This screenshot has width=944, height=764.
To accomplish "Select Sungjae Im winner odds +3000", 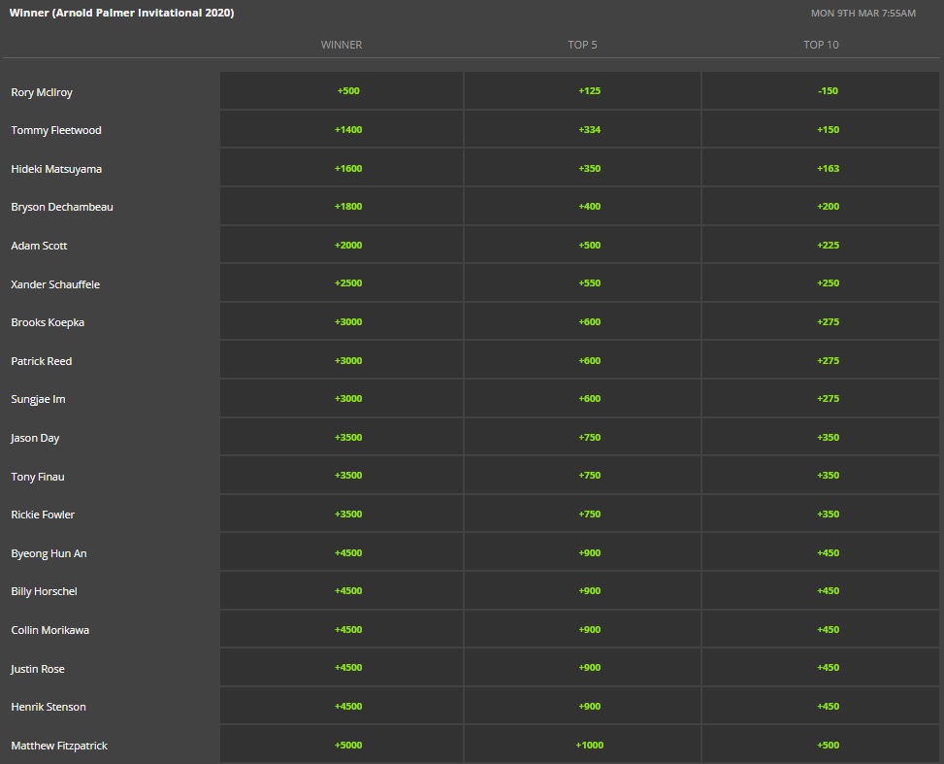I will pyautogui.click(x=342, y=398).
